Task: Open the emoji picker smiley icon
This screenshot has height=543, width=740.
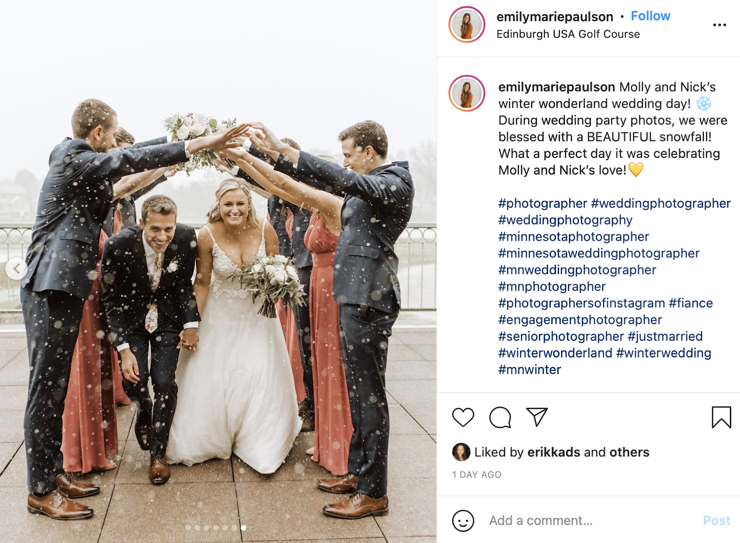Action: [x=463, y=521]
